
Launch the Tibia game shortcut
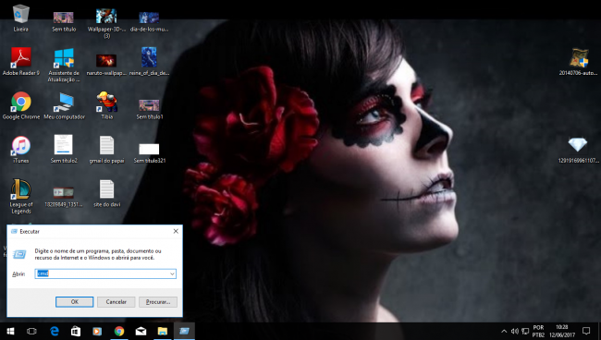coord(106,105)
